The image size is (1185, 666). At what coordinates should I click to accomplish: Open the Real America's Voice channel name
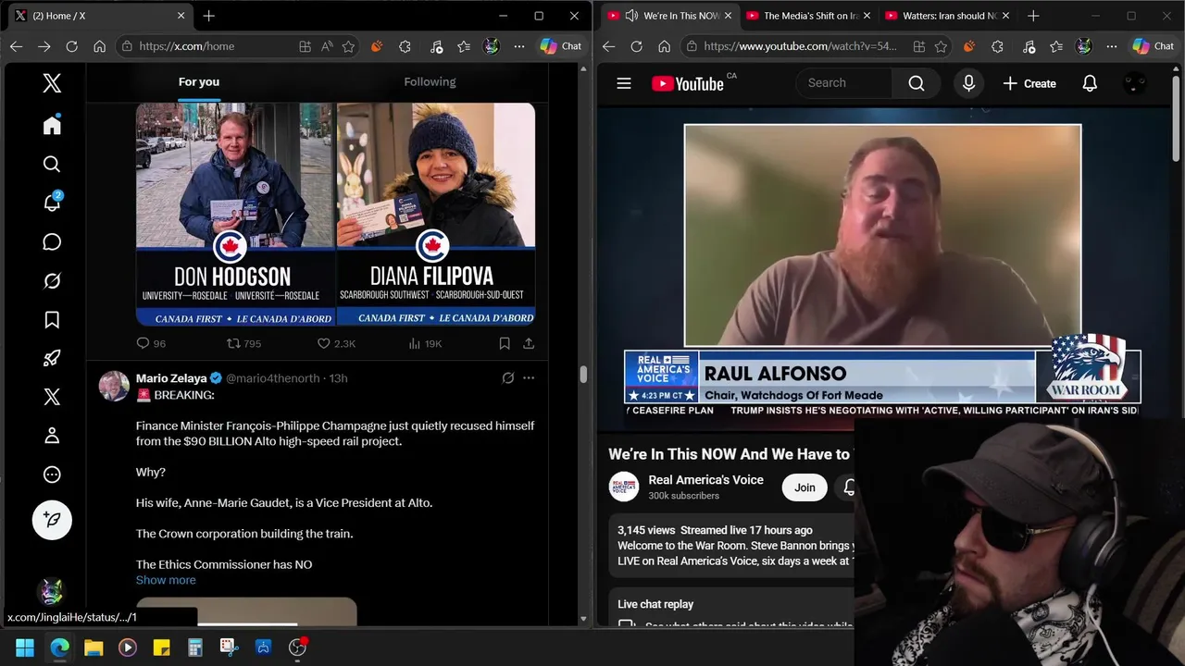(x=705, y=480)
